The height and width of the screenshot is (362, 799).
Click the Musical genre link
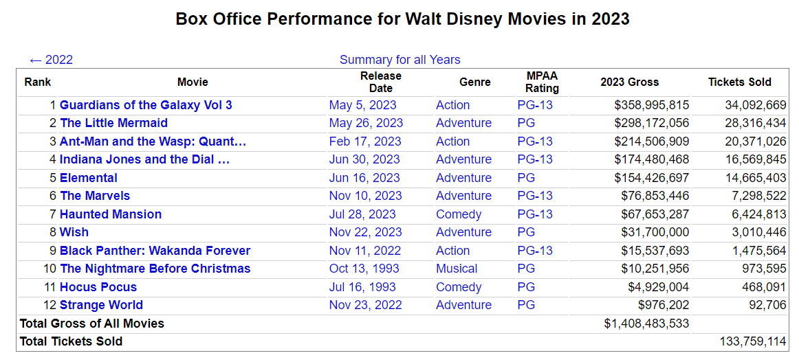tap(457, 269)
